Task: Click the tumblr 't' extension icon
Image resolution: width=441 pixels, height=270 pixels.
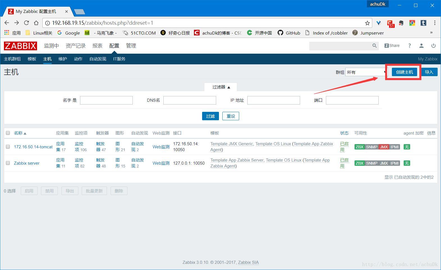Action: (x=423, y=23)
